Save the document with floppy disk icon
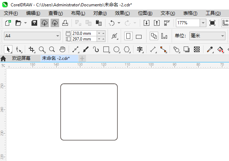 coord(34,23)
